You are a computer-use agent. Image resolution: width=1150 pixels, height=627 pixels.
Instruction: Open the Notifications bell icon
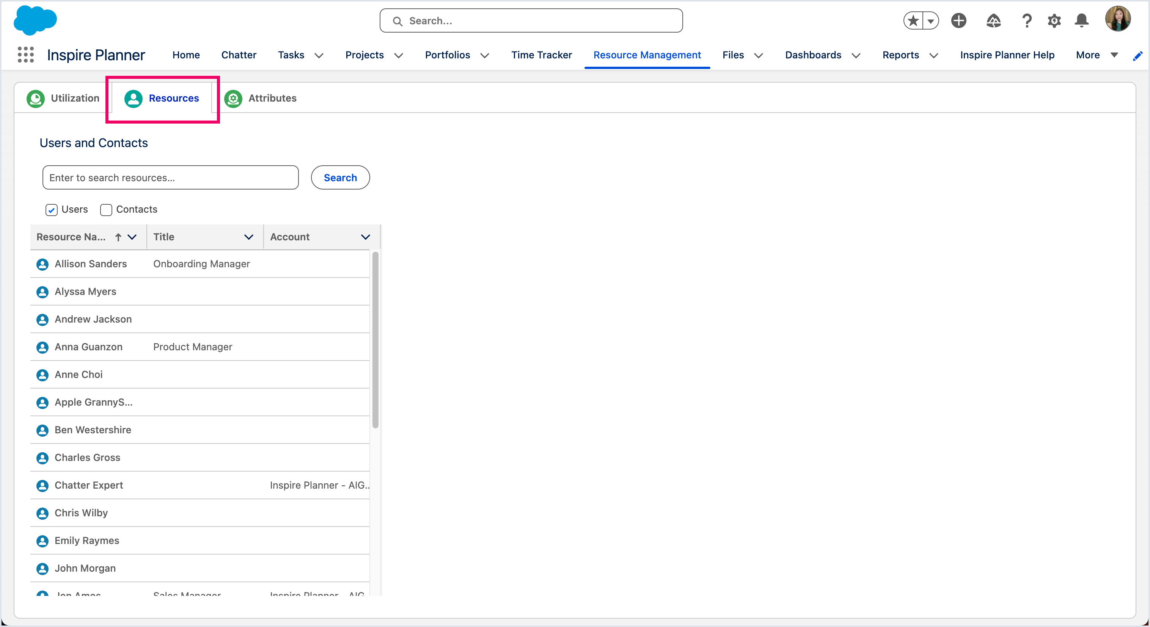1081,20
